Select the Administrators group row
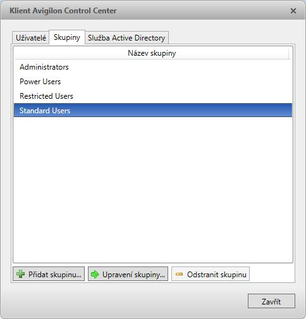This screenshot has height=319, width=306. 153,67
